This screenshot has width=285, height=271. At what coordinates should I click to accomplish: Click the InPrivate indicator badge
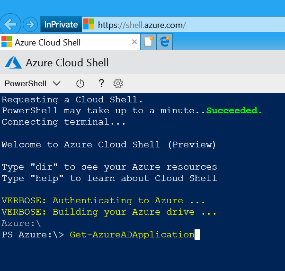[x=61, y=24]
